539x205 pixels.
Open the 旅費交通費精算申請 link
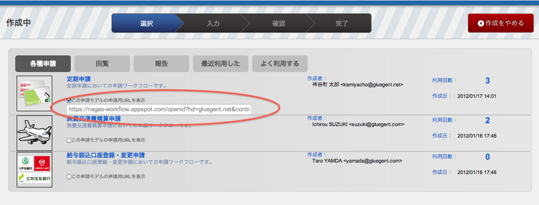point(93,119)
